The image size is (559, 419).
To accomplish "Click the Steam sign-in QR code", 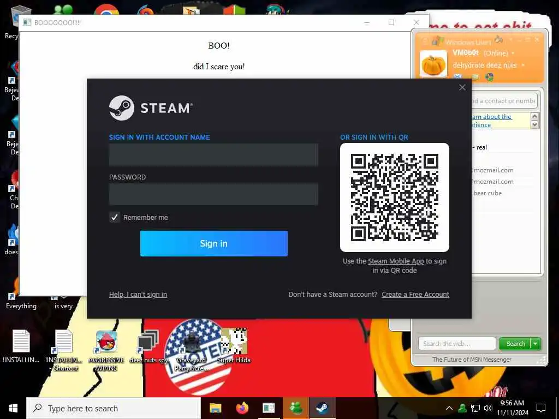I will point(394,197).
